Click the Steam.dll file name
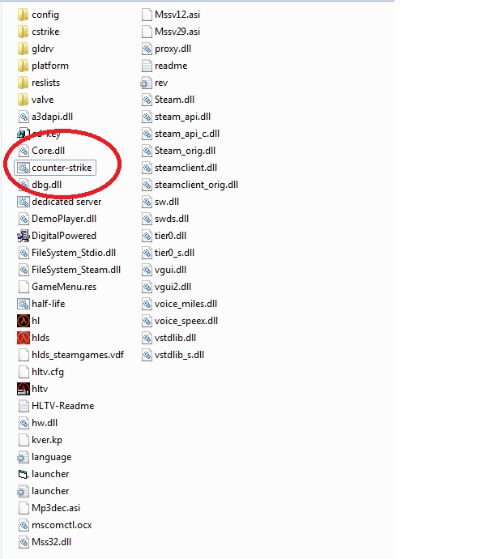 tap(174, 100)
